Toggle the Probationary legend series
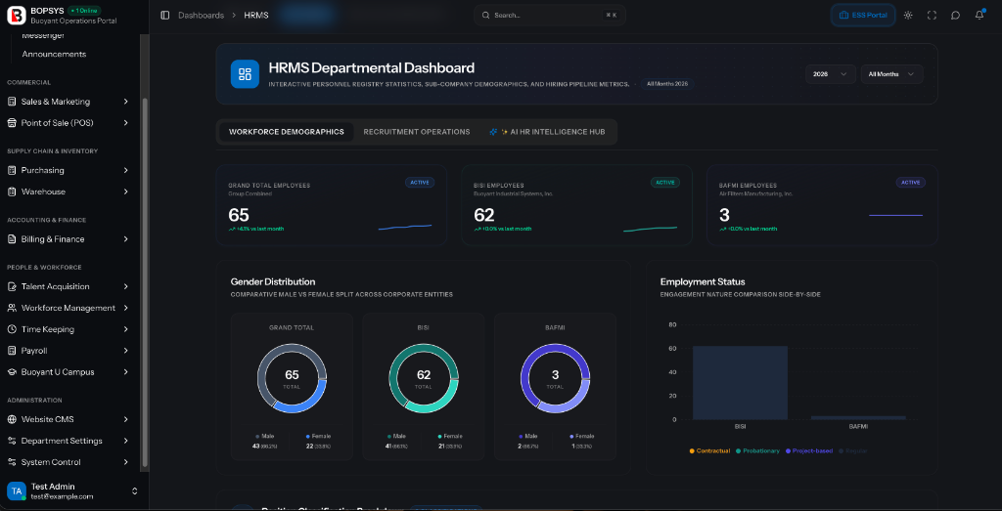The height and width of the screenshot is (511, 1002). coord(757,451)
